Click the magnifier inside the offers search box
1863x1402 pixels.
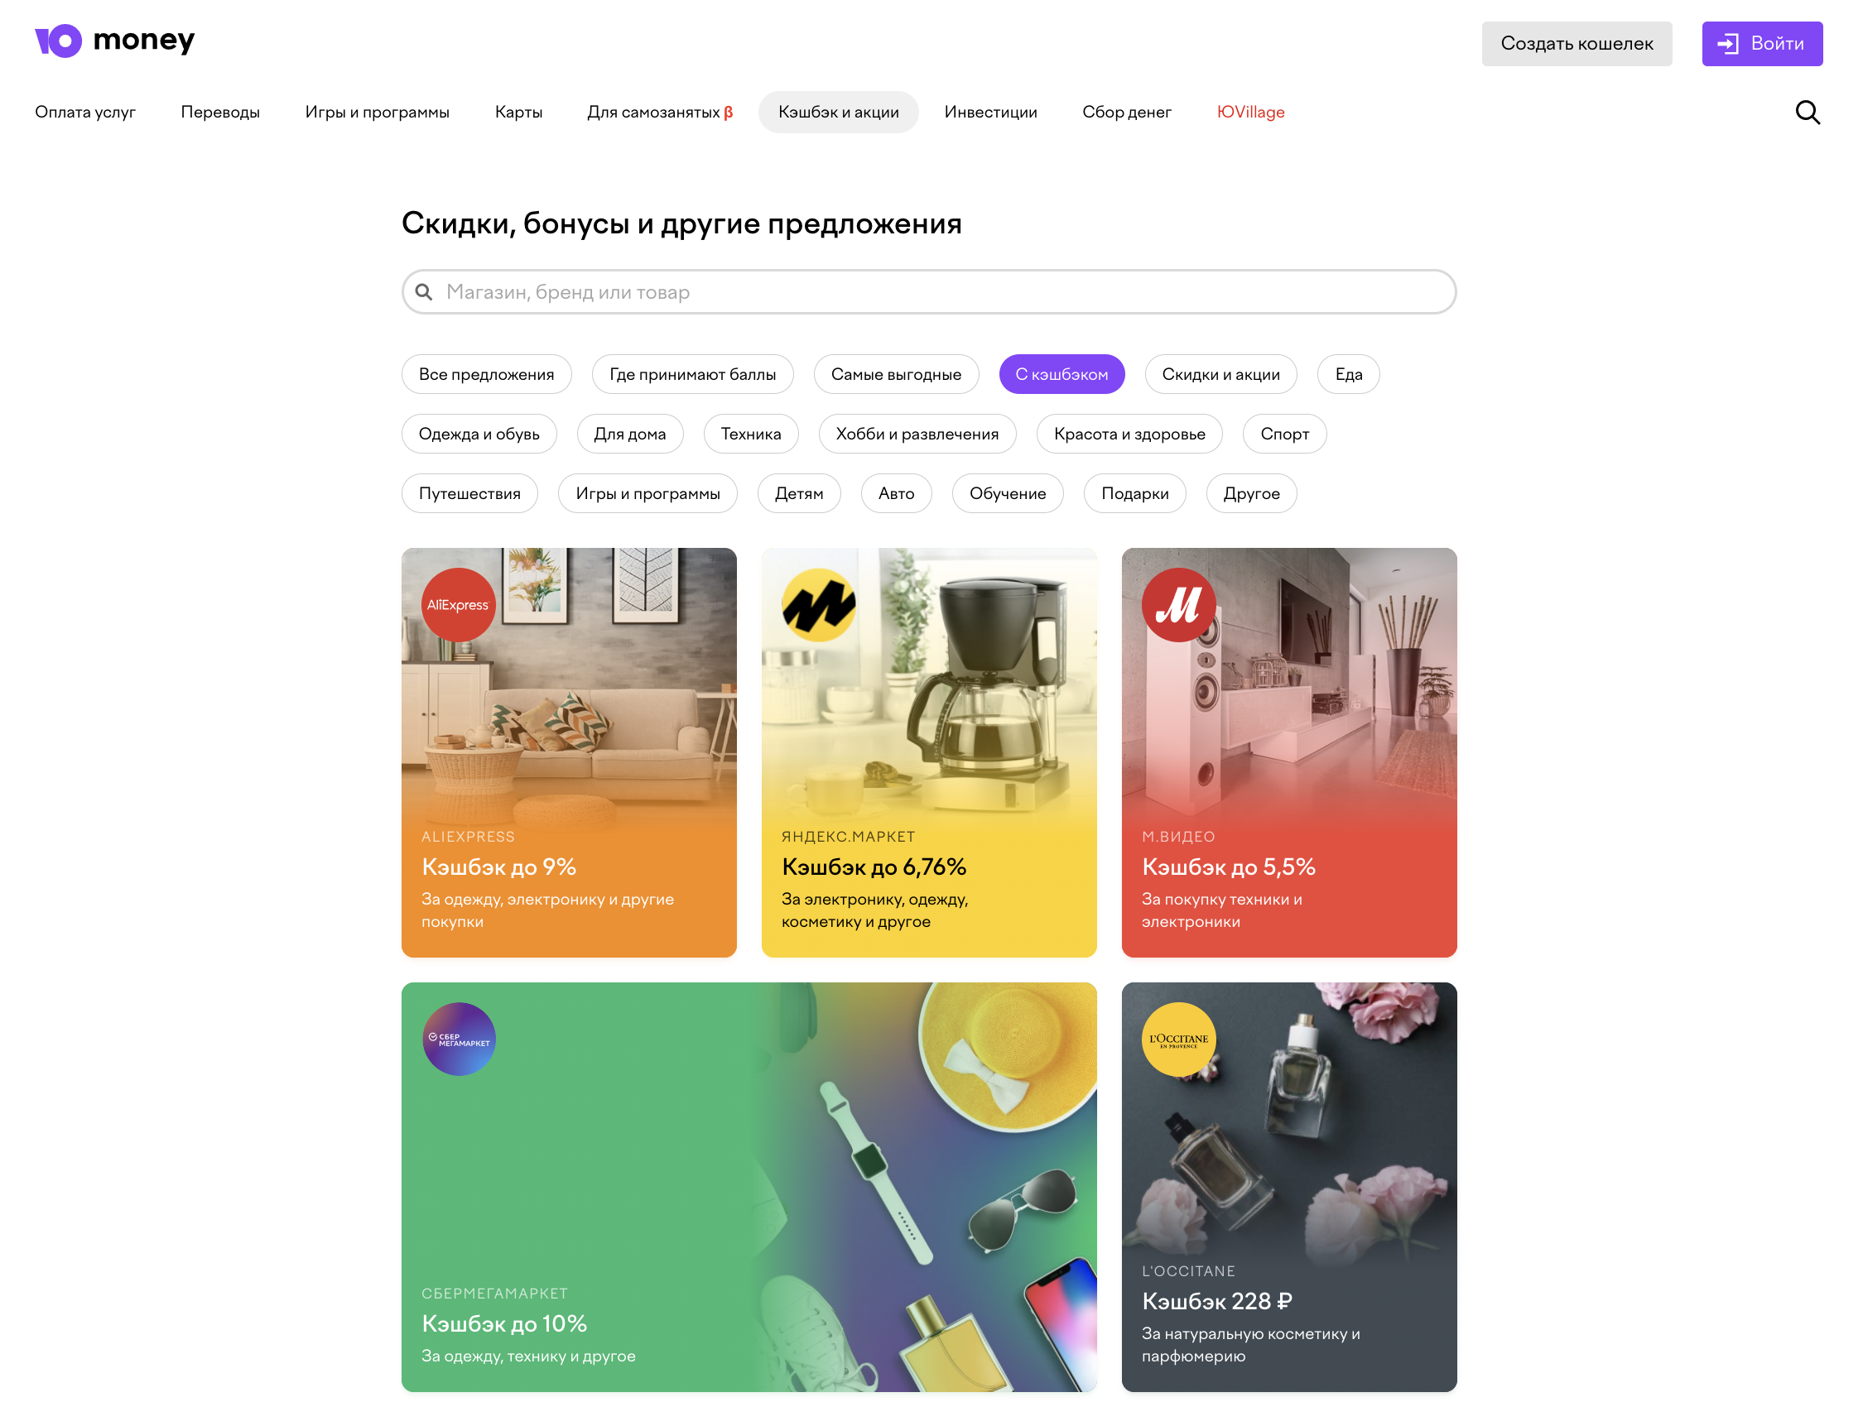pos(424,292)
